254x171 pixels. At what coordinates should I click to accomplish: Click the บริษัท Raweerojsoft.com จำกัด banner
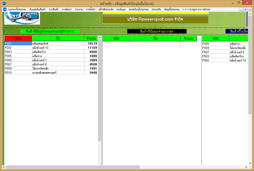(x=155, y=19)
